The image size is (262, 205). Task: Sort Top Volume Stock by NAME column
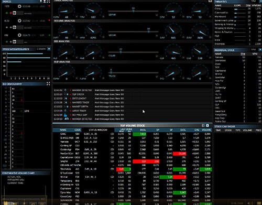tap(63, 130)
